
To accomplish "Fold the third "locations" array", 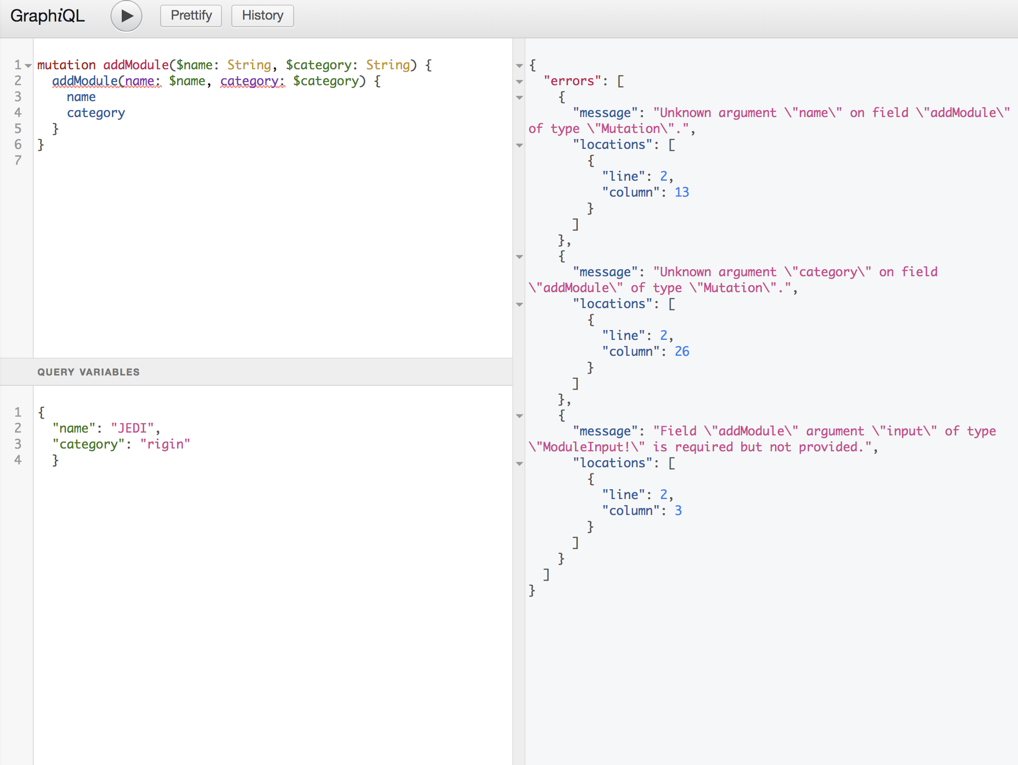I will click(x=519, y=463).
